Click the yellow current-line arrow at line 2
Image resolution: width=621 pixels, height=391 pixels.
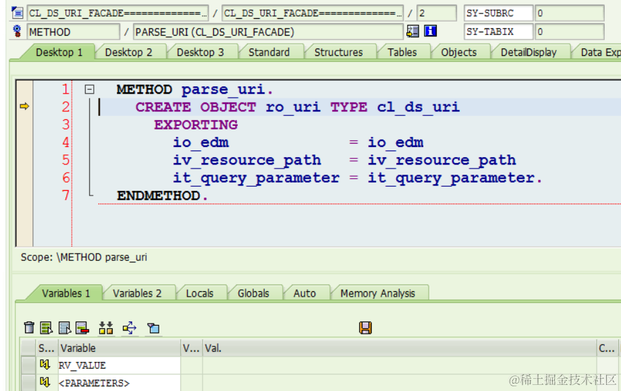point(24,106)
